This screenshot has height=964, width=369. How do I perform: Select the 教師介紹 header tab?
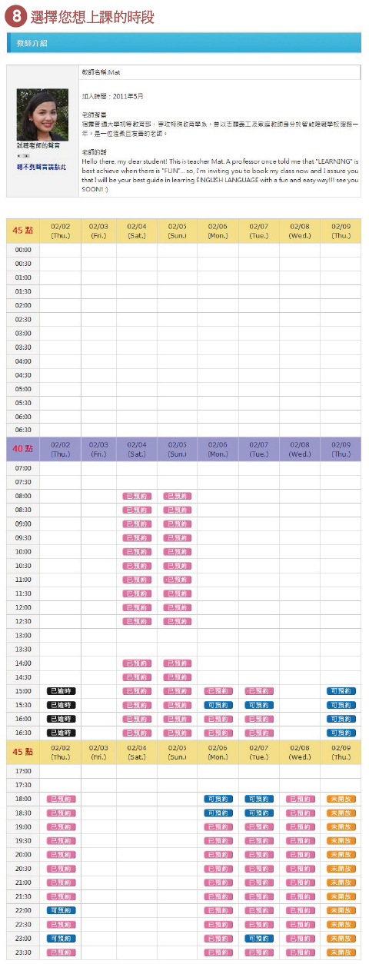point(32,43)
